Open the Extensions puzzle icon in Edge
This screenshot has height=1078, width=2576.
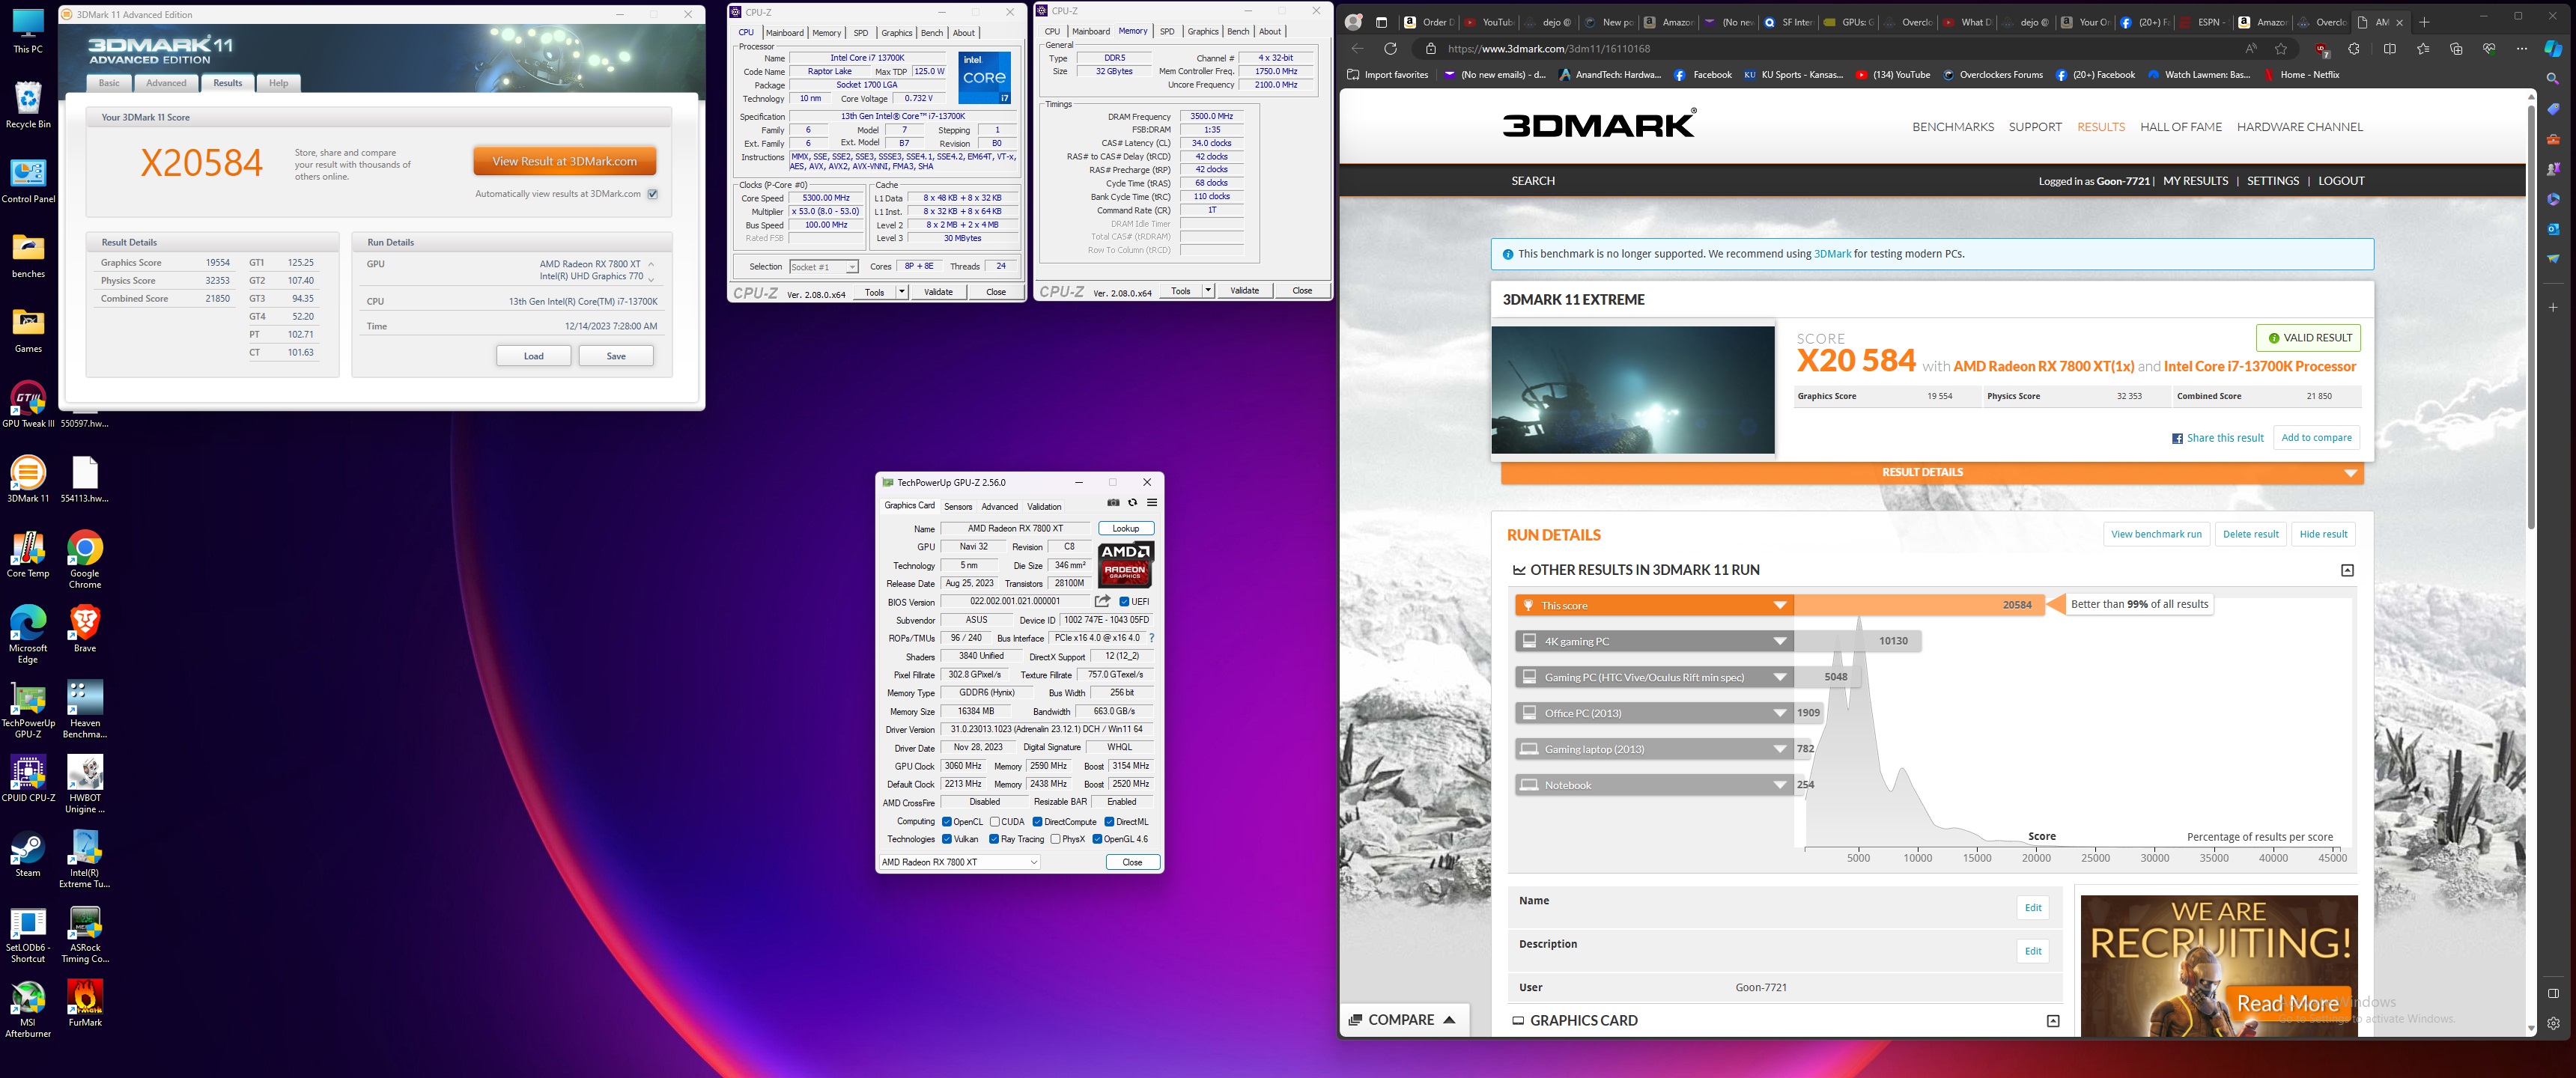click(x=2353, y=48)
